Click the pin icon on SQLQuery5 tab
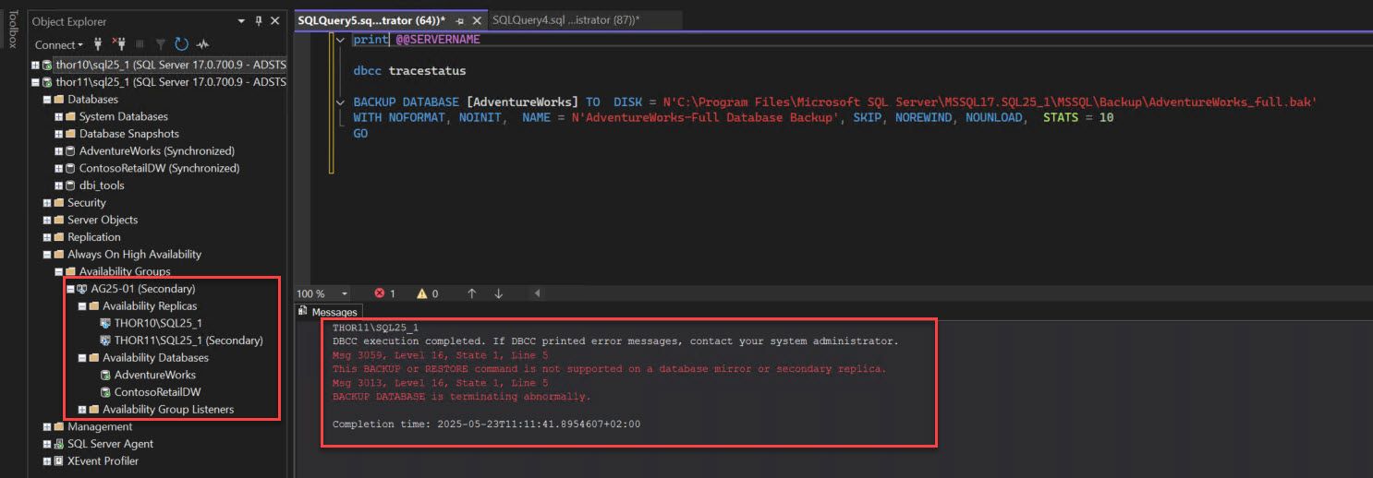Image resolution: width=1373 pixels, height=478 pixels. [460, 20]
